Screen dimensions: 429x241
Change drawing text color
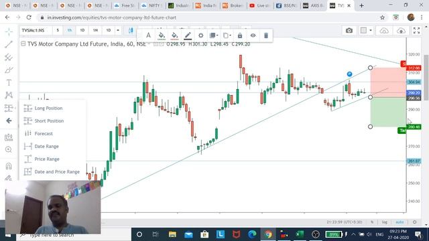point(148,35)
